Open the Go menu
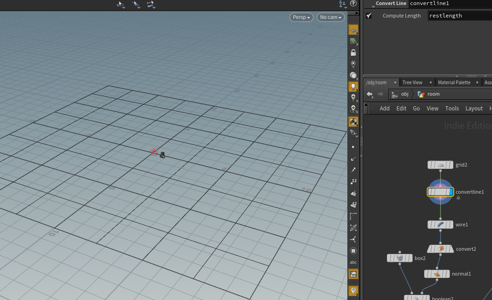Screen dimensions: 492x300 (x=416, y=109)
